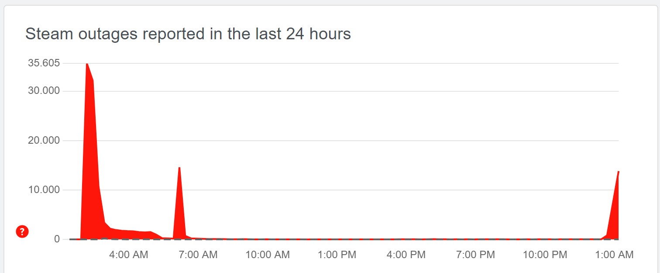Select the second spike peak before 7:00 AM
Screen dimensions: 660x273
pyautogui.click(x=179, y=169)
